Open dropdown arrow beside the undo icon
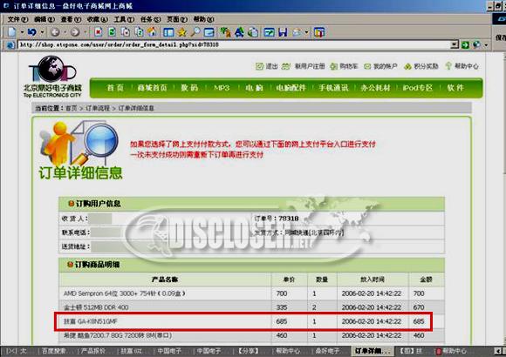 tap(42, 32)
